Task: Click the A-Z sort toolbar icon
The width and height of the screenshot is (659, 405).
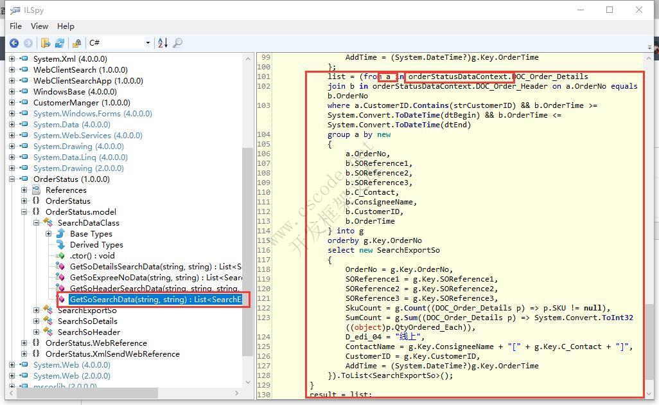Action: click(x=163, y=43)
